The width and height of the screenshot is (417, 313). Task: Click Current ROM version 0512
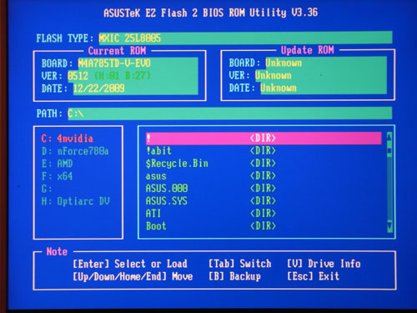pyautogui.click(x=78, y=76)
